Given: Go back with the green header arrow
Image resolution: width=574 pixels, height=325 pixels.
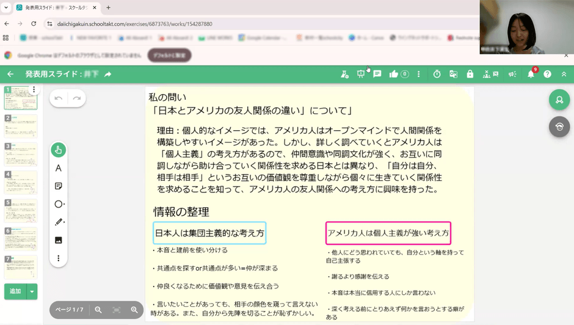Looking at the screenshot, I should click(10, 74).
